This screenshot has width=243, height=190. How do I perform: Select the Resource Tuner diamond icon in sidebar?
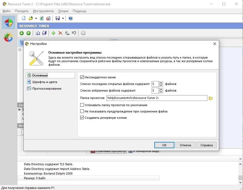[x=9, y=22]
